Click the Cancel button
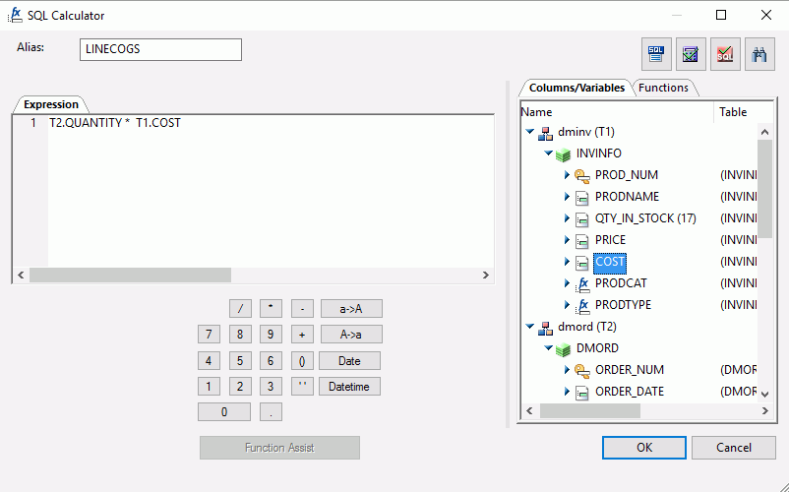 pyautogui.click(x=734, y=448)
